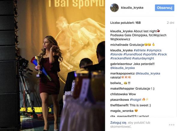
Task: Open @klaudia_kryska mention in gabrielaontour comment
Action: 122,68
